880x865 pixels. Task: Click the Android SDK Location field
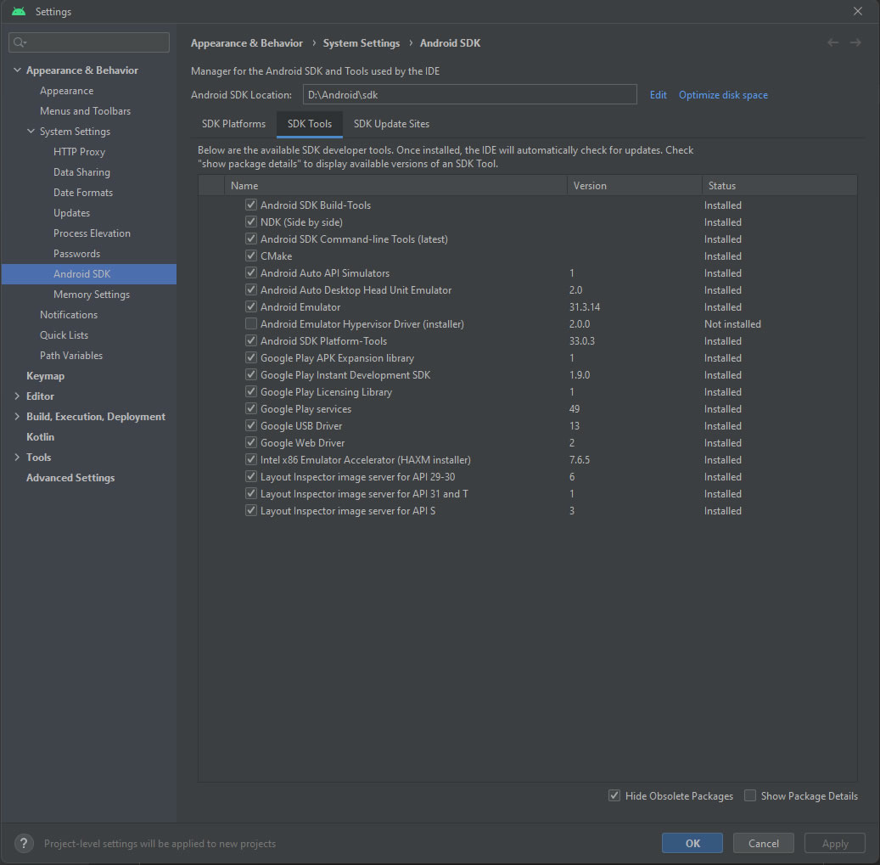tap(470, 94)
